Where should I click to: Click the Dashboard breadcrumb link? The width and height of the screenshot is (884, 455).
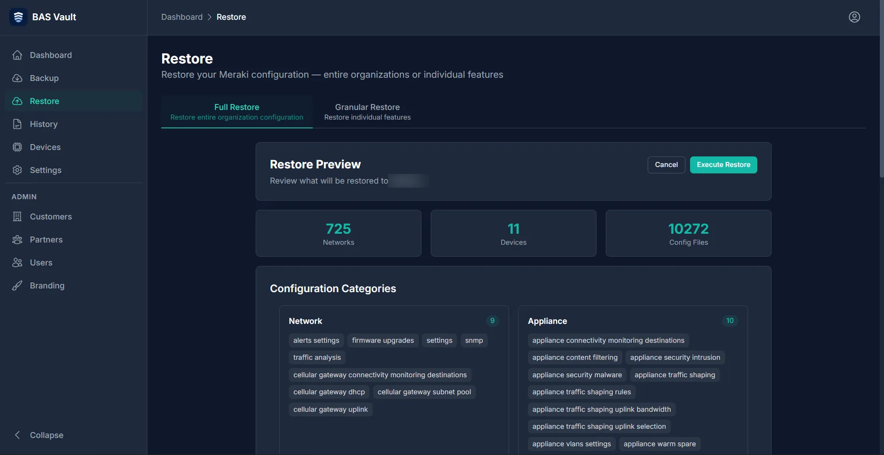point(182,17)
